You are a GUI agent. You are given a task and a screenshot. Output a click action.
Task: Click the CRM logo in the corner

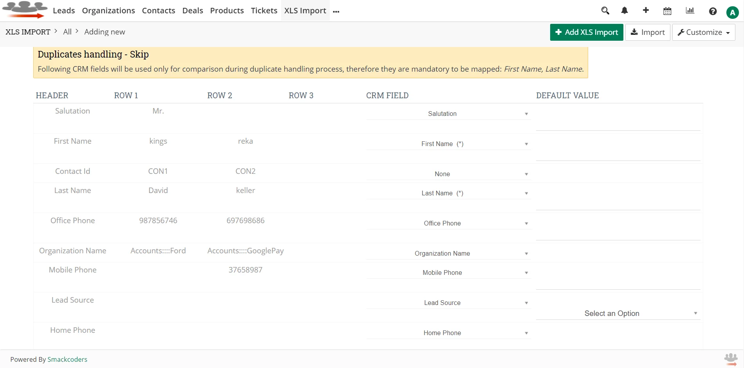(24, 10)
